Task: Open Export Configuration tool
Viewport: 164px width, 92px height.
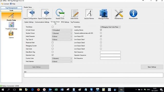Action: click(x=45, y=14)
